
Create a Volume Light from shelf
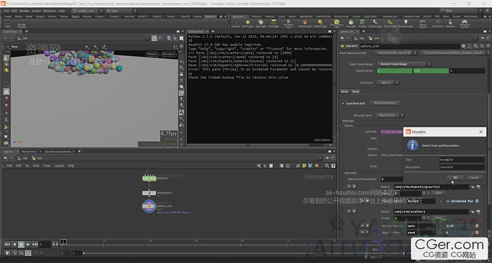305,22
